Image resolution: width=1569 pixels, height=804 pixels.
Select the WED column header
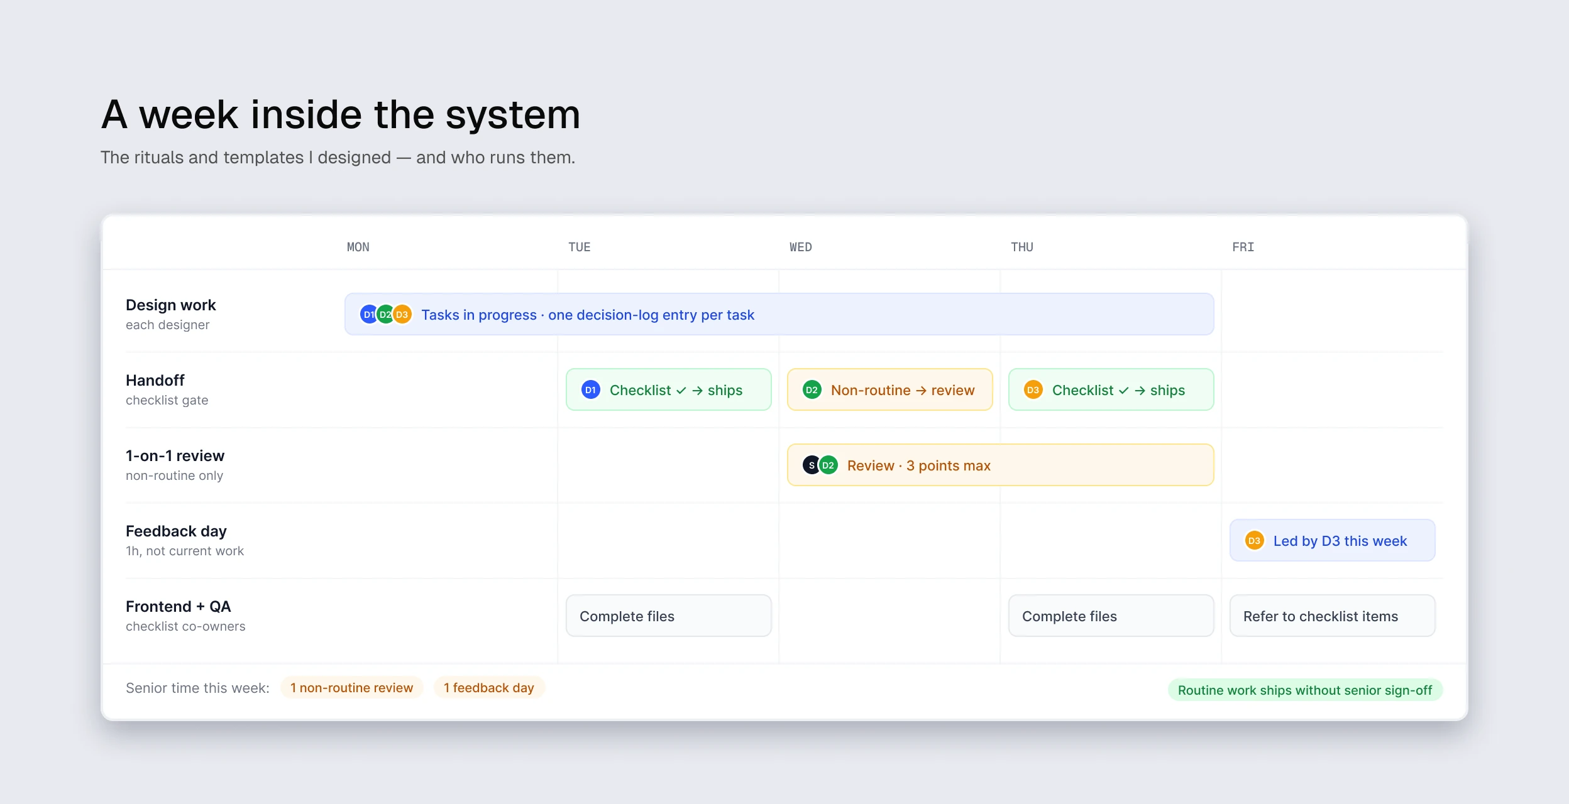pyautogui.click(x=801, y=247)
